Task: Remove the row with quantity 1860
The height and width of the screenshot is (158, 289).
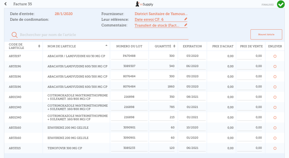Action: point(275,87)
